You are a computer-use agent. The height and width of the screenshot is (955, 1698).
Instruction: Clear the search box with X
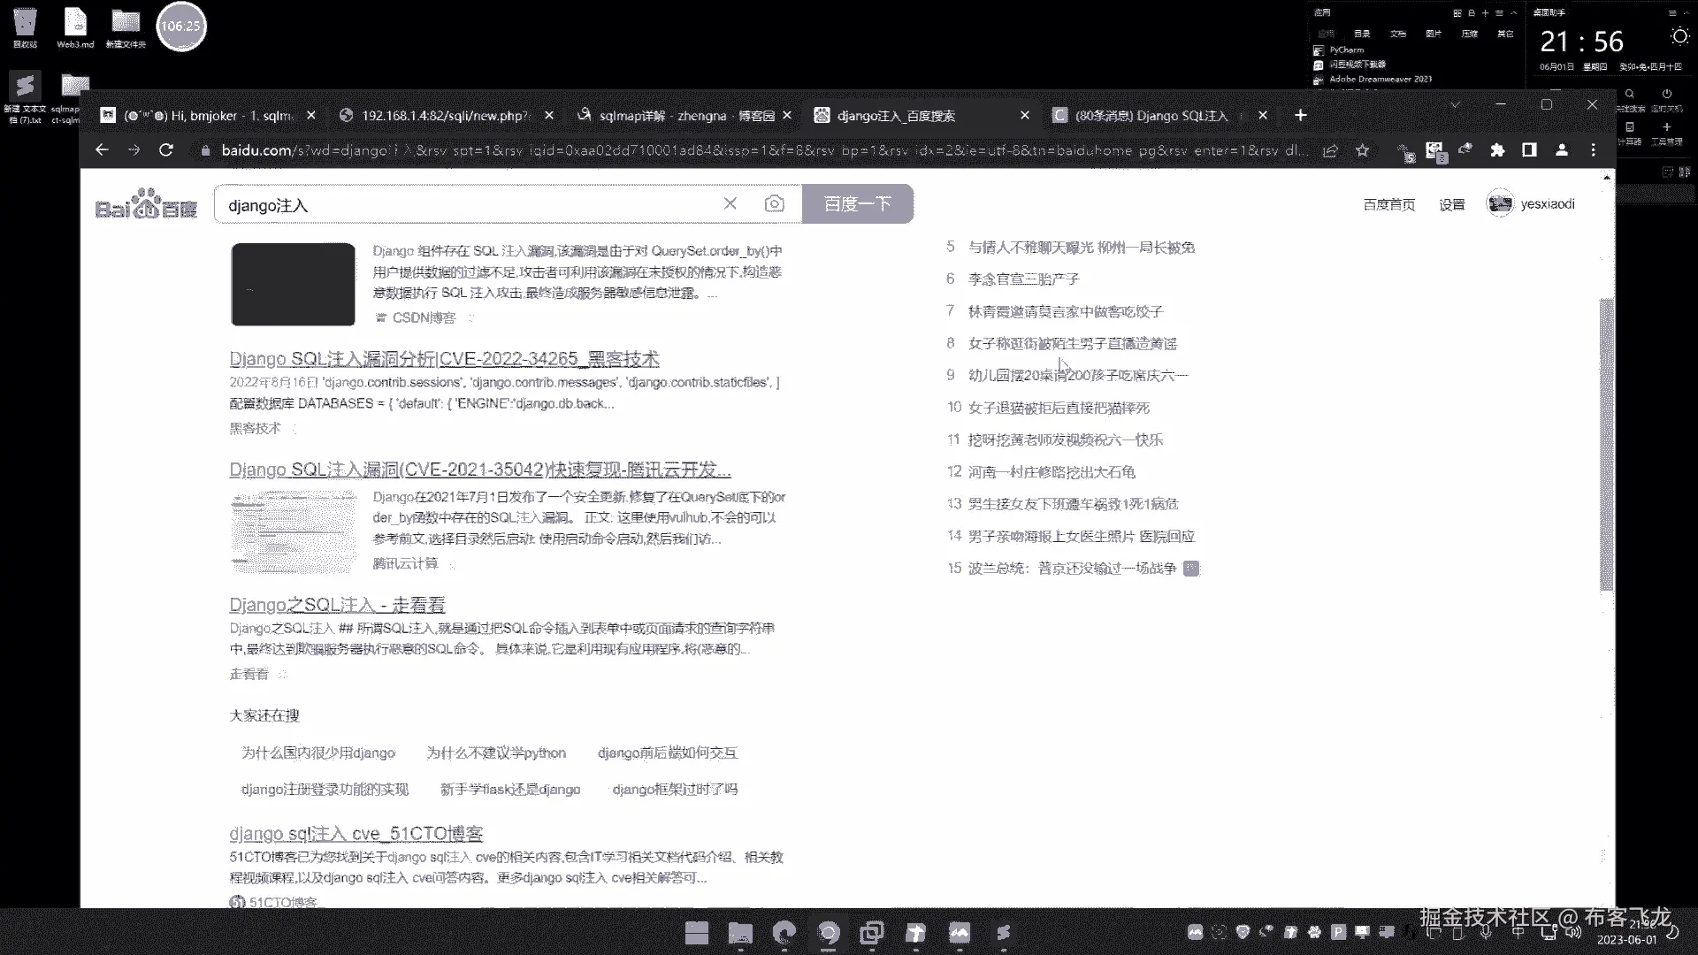[730, 204]
